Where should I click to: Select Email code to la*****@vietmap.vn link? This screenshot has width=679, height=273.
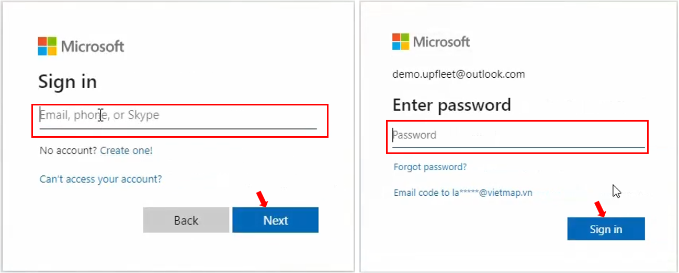(x=463, y=193)
